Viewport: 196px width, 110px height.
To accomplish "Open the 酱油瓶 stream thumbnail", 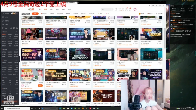I will point(151,34).
